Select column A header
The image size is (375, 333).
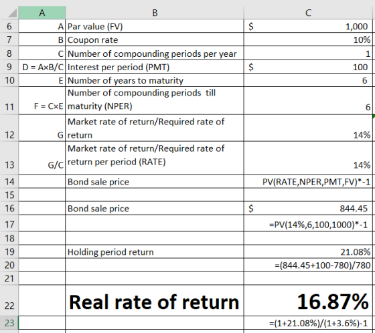pyautogui.click(x=42, y=13)
